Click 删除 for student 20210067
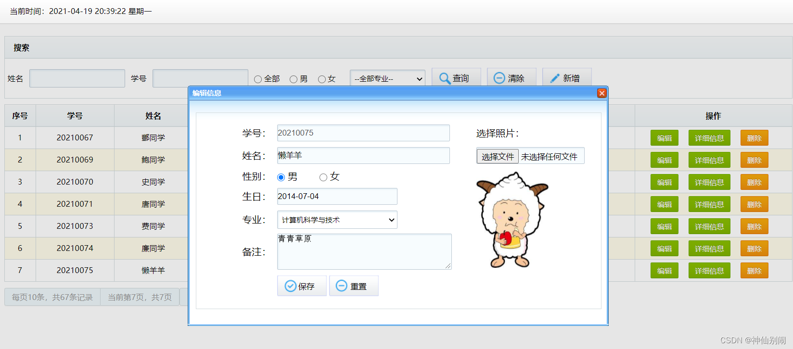 pos(755,138)
